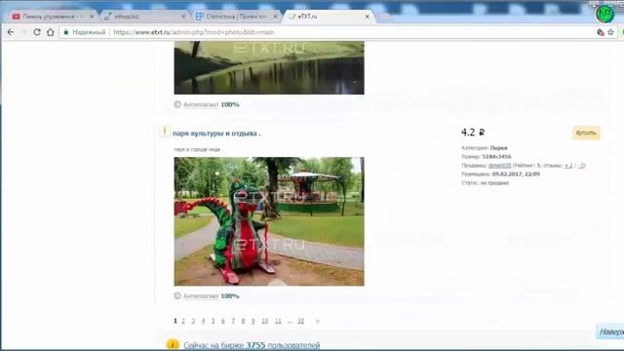This screenshot has width=624, height=351.
Task: Click the next page » arrow
Action: pyautogui.click(x=317, y=321)
